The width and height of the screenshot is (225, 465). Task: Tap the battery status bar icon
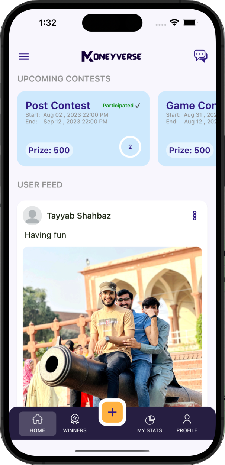coord(190,23)
